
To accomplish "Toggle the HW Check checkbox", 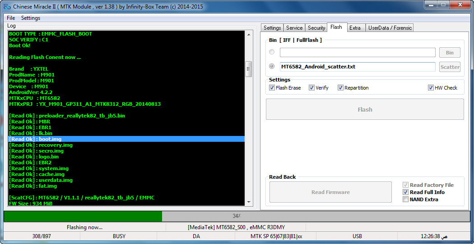I will (431, 88).
